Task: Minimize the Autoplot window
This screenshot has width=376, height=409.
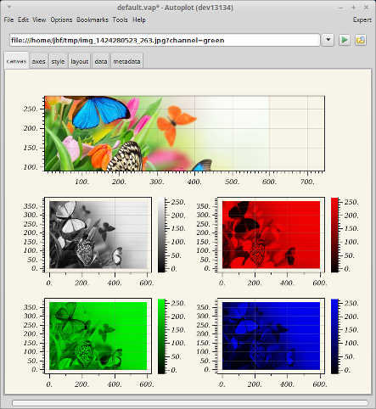Action: pos(340,8)
